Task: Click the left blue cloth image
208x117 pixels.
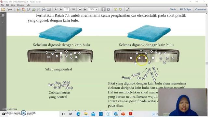Action: [60, 33]
